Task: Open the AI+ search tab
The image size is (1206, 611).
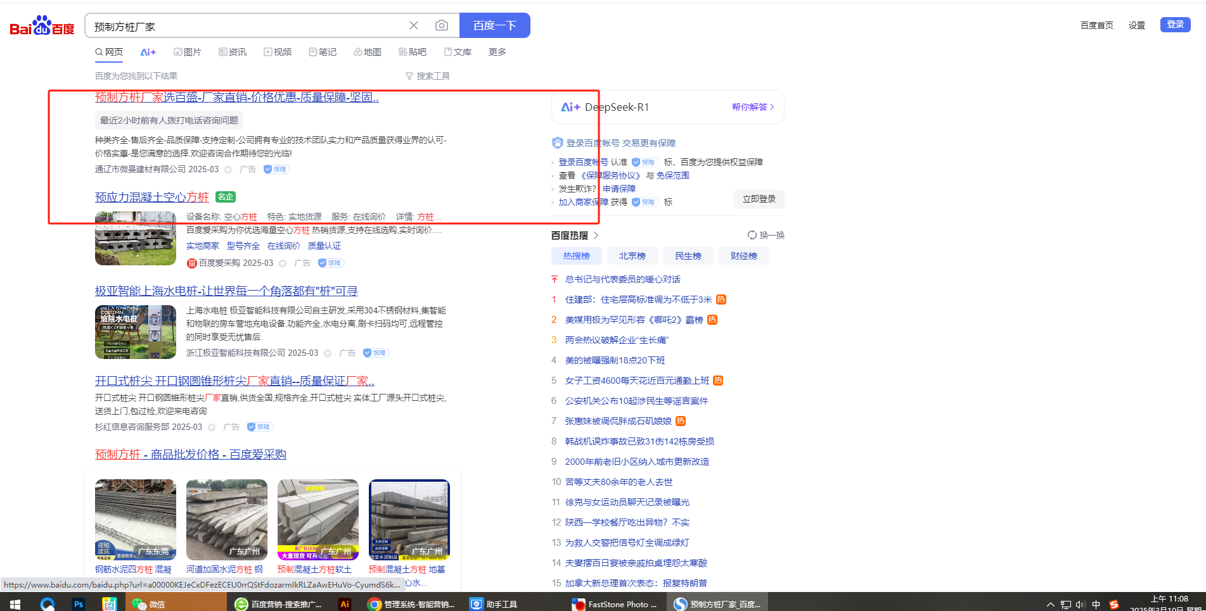Action: [x=148, y=52]
